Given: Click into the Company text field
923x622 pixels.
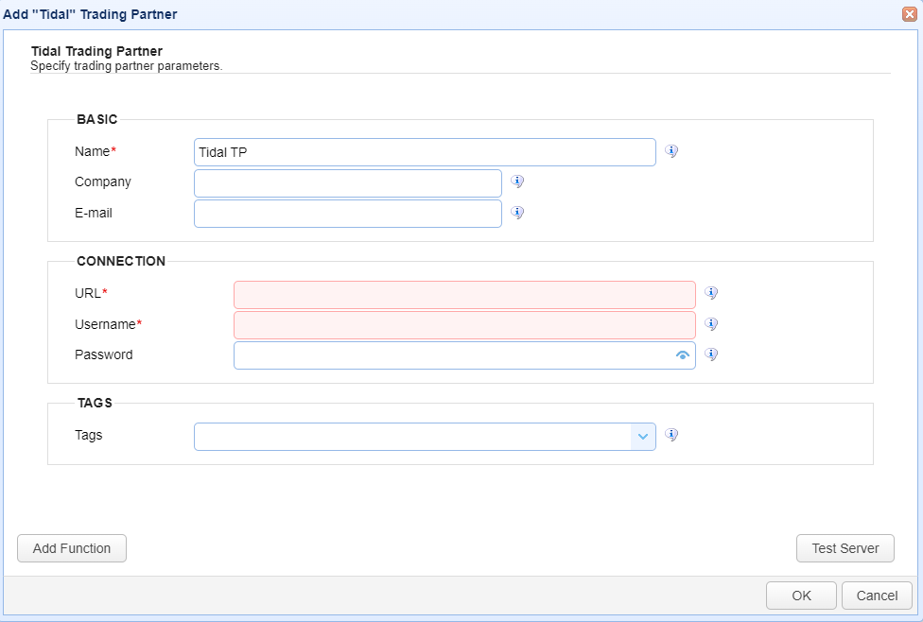Looking at the screenshot, I should [x=347, y=183].
